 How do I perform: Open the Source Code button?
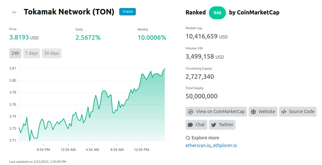[x=298, y=112]
